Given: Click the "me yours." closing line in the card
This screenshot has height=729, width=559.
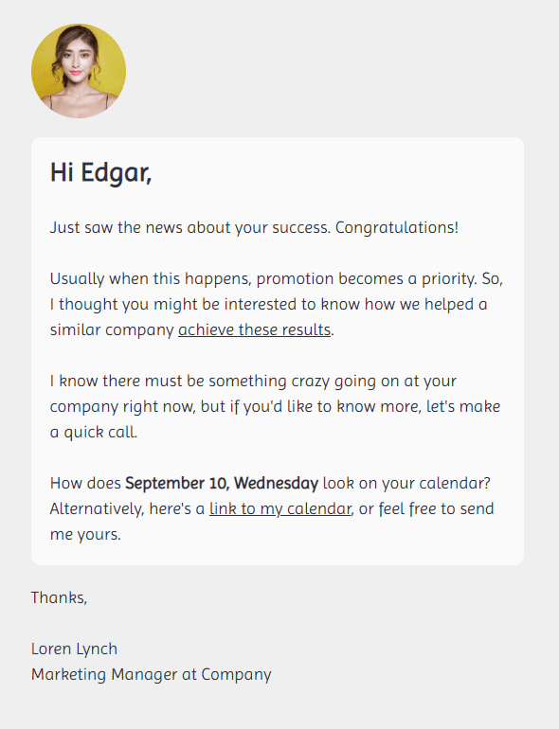Looking at the screenshot, I should [85, 534].
